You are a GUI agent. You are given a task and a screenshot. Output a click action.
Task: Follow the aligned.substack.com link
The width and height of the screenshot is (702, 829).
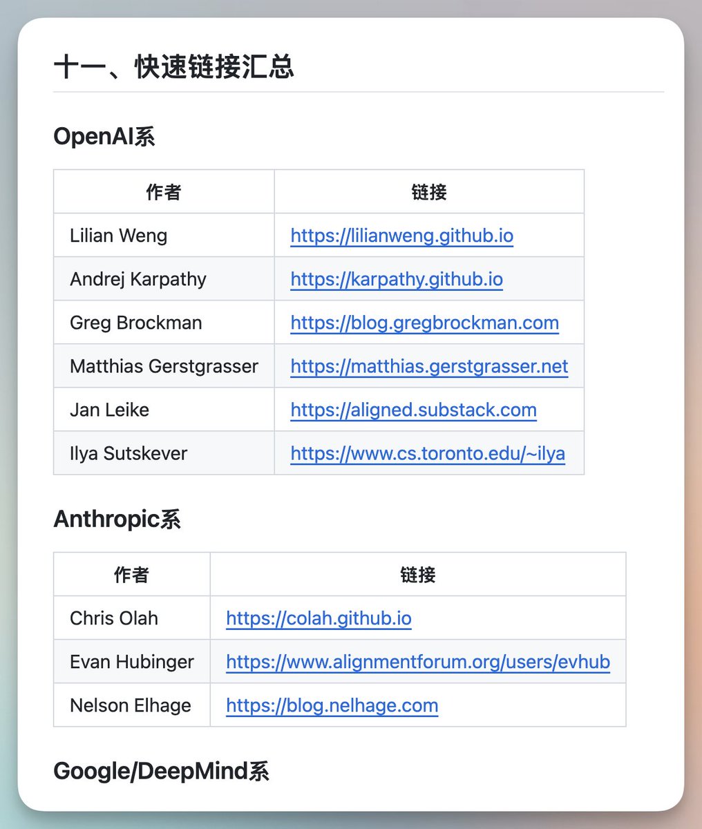click(x=413, y=410)
